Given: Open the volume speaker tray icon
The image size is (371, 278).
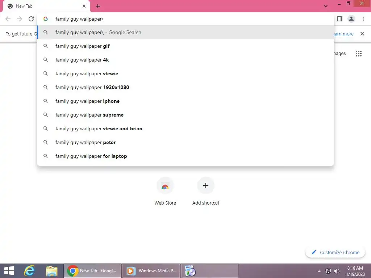Looking at the screenshot, I should tap(337, 271).
